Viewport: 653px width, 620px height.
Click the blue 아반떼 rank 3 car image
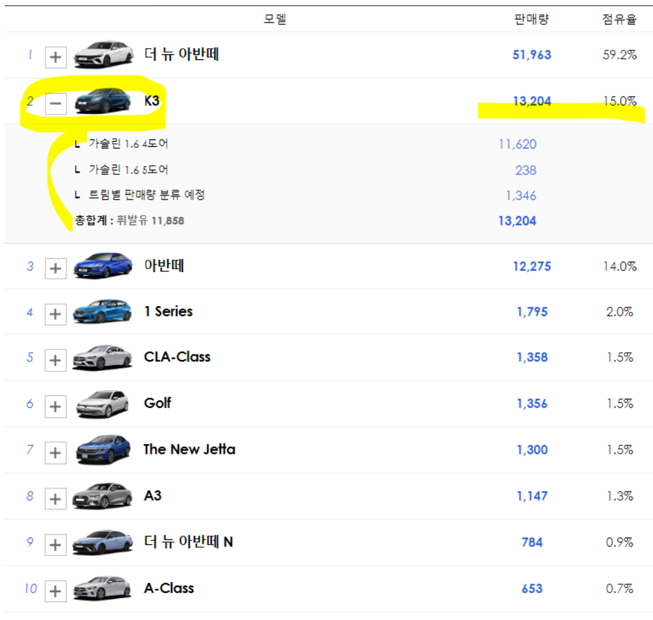pos(103,265)
